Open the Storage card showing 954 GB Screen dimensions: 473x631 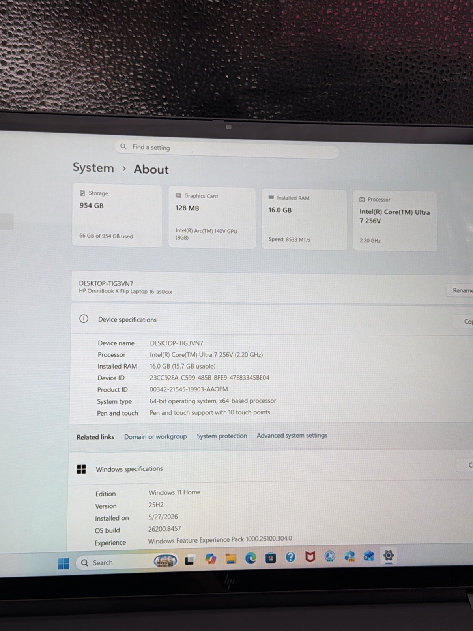tap(117, 215)
